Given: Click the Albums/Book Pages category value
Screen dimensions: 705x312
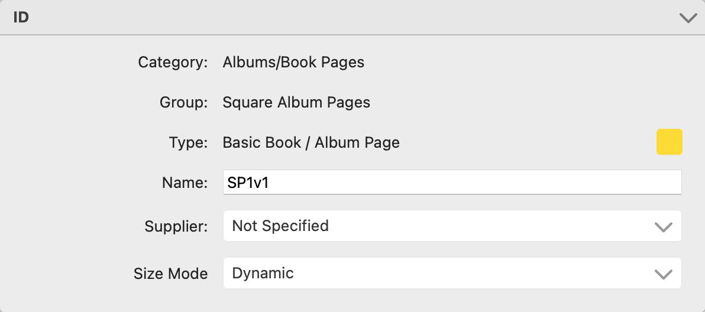Looking at the screenshot, I should click(293, 62).
